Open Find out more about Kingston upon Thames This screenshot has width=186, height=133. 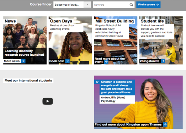[128, 124]
